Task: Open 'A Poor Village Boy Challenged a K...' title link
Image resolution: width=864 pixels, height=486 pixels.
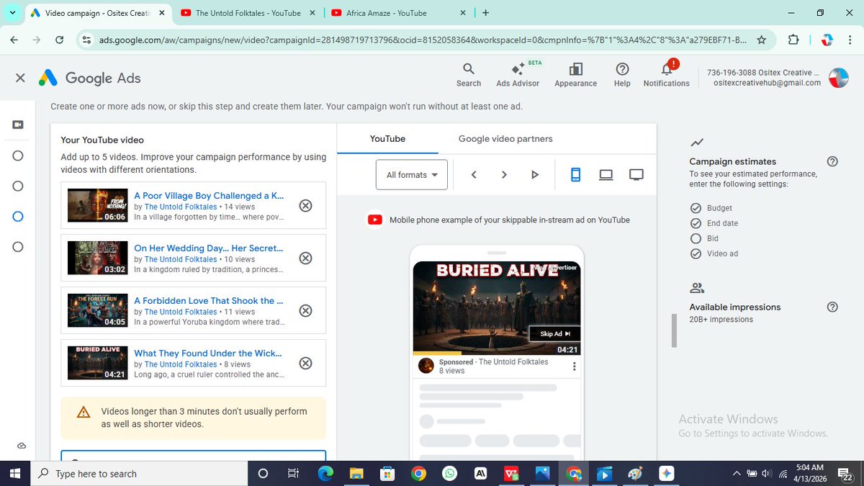Action: coord(209,195)
